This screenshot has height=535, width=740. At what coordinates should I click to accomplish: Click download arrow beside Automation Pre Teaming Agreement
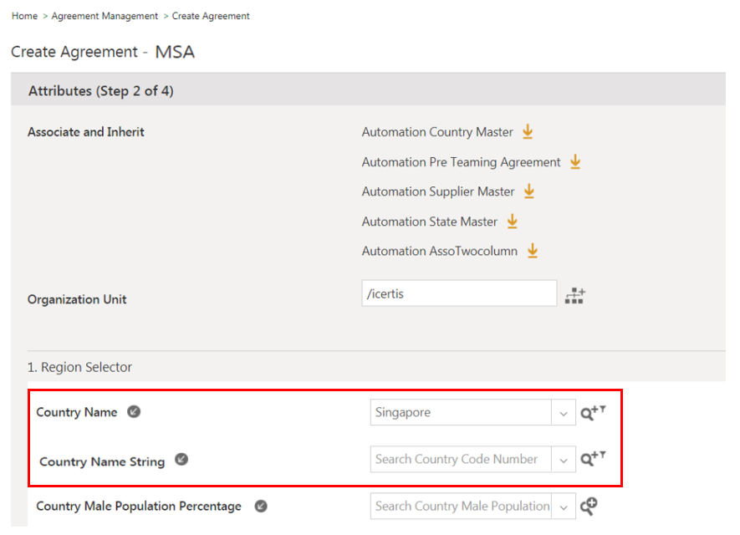pos(575,162)
